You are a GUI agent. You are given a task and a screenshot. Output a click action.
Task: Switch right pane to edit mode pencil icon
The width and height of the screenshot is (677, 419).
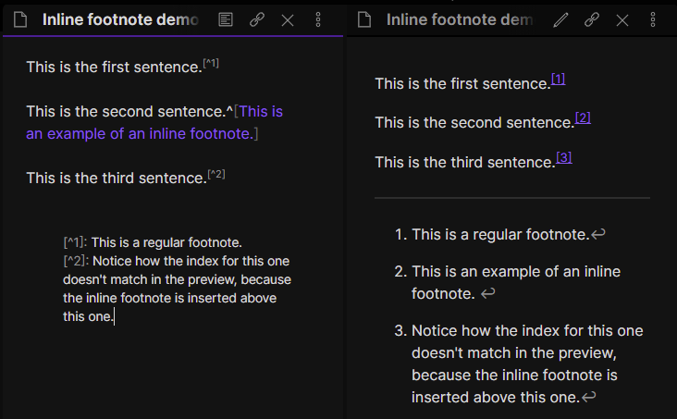tap(560, 19)
